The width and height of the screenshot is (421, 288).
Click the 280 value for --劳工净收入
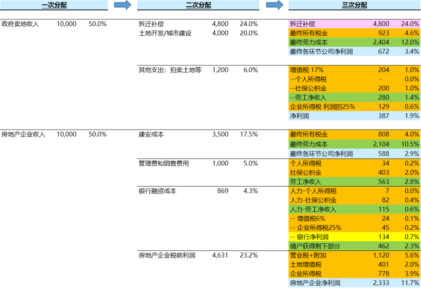384,98
